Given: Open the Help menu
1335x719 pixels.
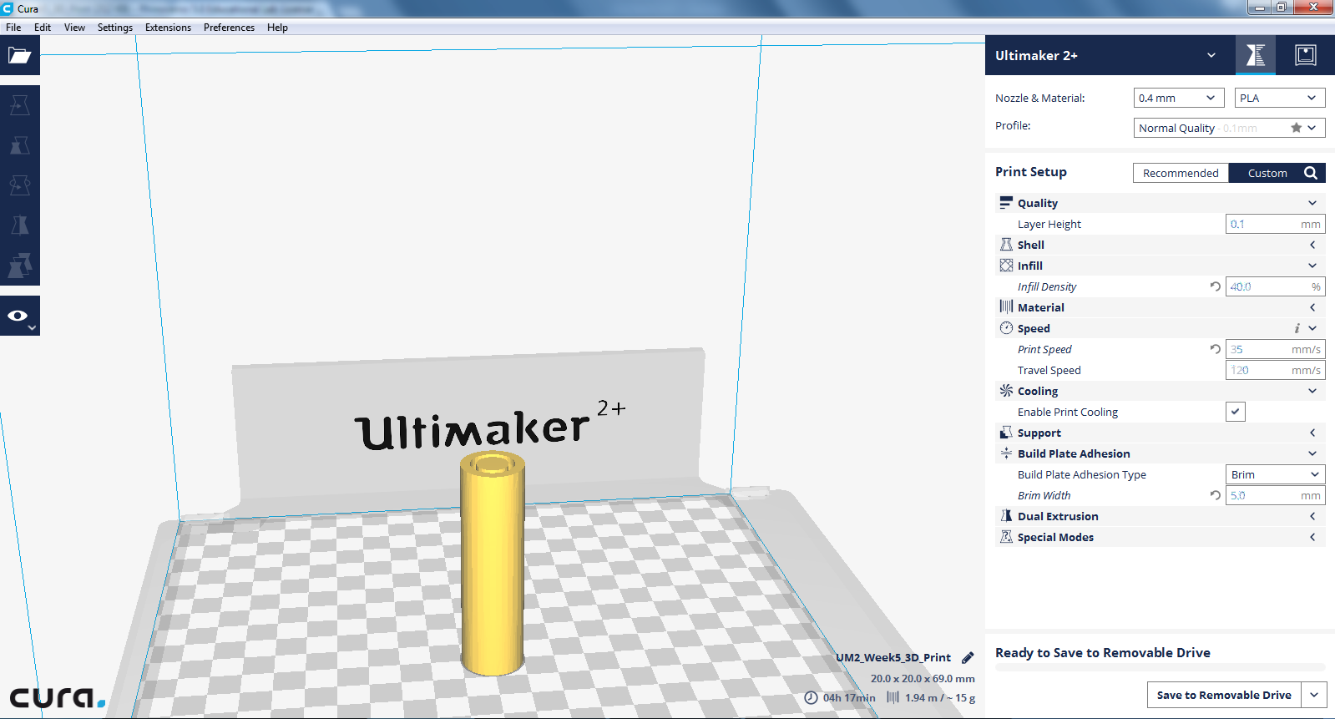Looking at the screenshot, I should (x=277, y=28).
